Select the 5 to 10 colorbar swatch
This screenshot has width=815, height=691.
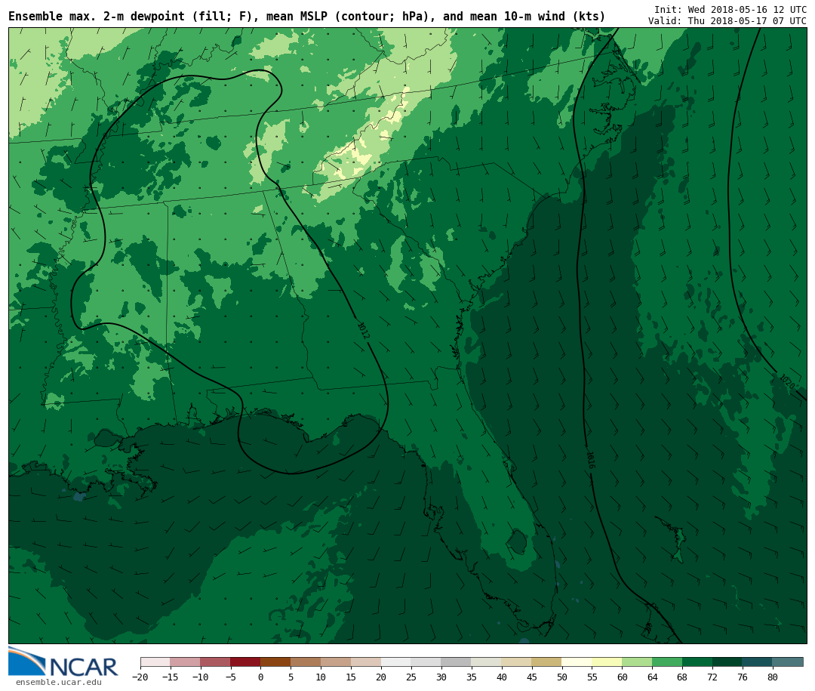coord(306,662)
